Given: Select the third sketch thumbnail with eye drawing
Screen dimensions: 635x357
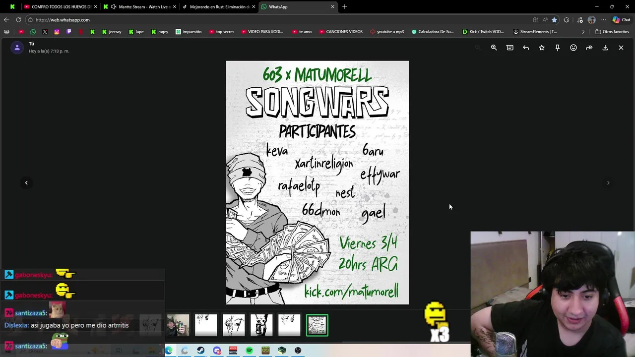Looking at the screenshot, I should tap(234, 325).
